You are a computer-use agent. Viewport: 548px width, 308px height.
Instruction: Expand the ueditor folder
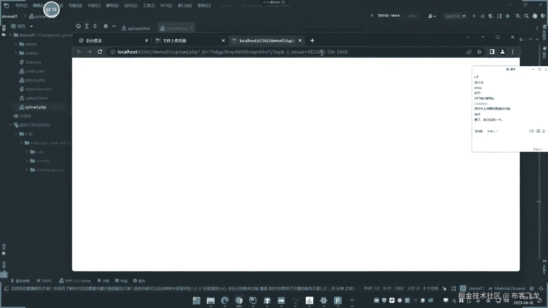pyautogui.click(x=16, y=53)
